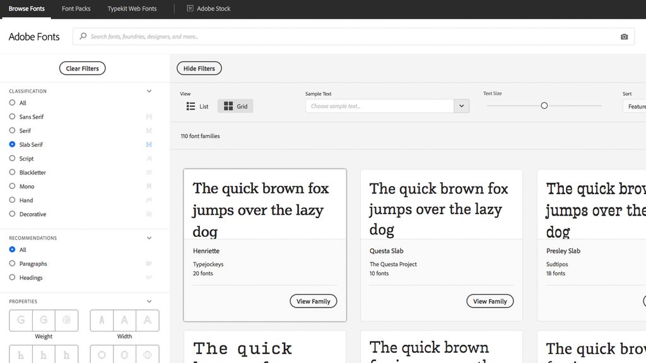Select the lowest x-height property icon
The width and height of the screenshot is (646, 363).
[20, 354]
